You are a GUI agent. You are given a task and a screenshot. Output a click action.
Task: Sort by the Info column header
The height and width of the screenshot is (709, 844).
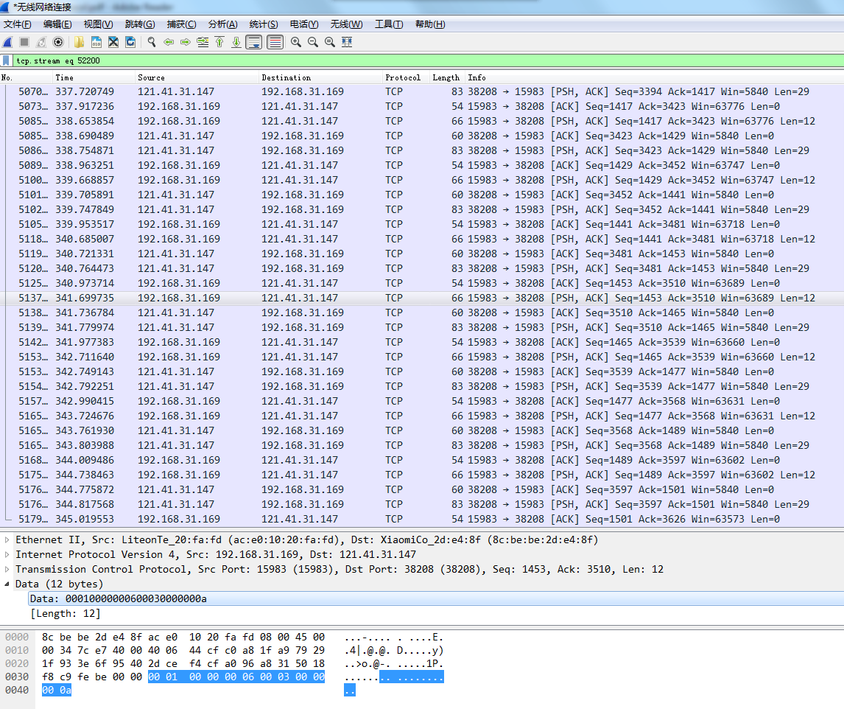[655, 77]
